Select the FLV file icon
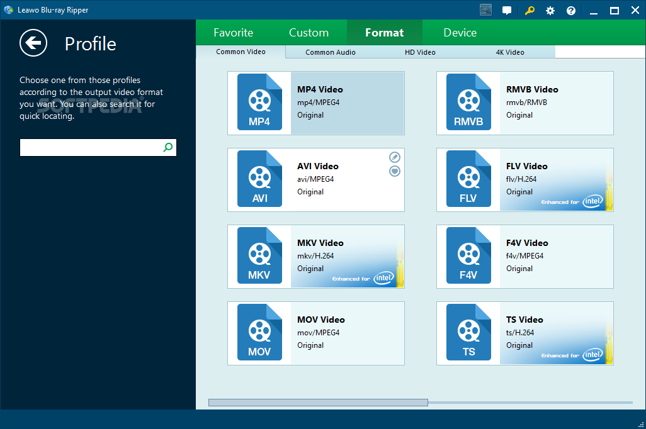This screenshot has height=429, width=646. tap(469, 179)
